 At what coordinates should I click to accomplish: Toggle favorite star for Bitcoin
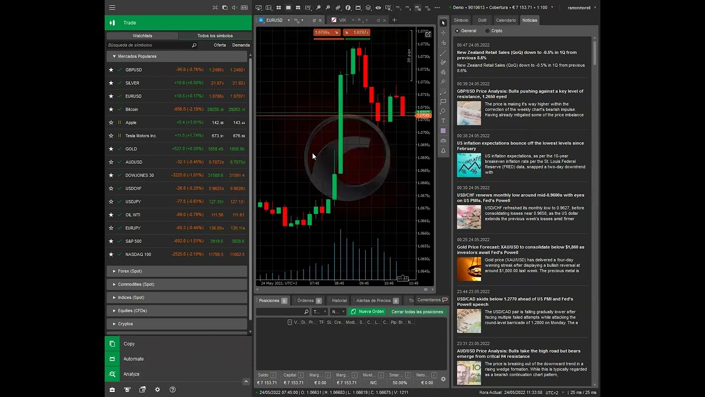point(111,109)
